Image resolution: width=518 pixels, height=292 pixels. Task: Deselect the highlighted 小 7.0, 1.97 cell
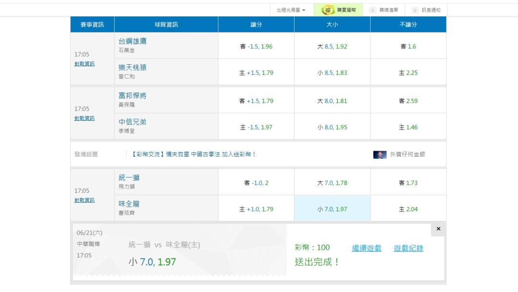332,209
